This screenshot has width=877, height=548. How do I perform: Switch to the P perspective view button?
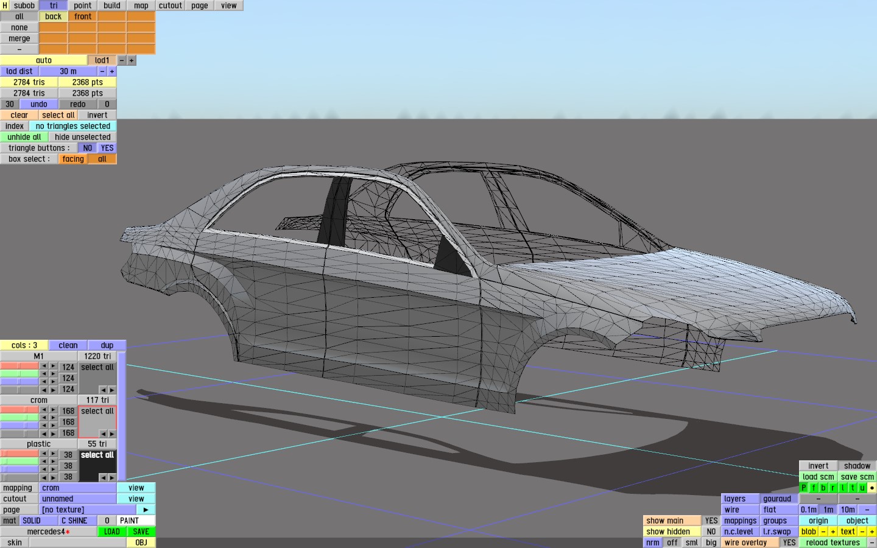804,488
